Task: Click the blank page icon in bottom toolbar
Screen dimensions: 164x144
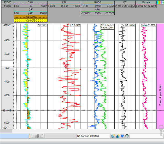Action: coord(42,136)
